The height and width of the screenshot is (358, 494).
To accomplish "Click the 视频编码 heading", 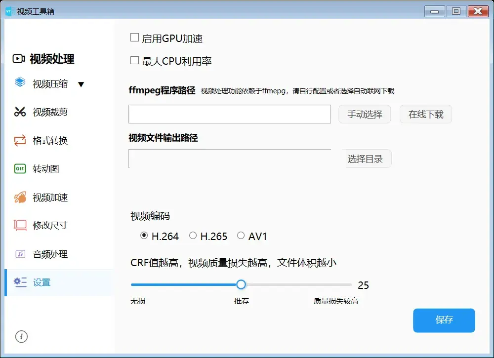I will pyautogui.click(x=150, y=216).
